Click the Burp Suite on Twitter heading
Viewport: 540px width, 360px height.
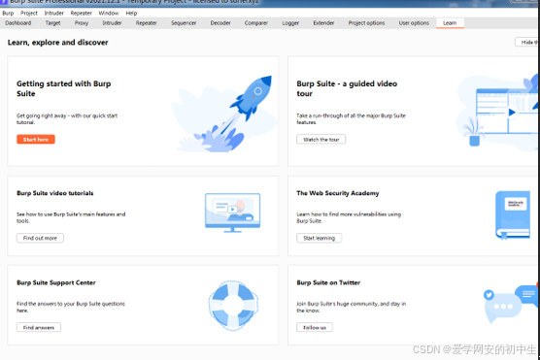click(x=328, y=282)
